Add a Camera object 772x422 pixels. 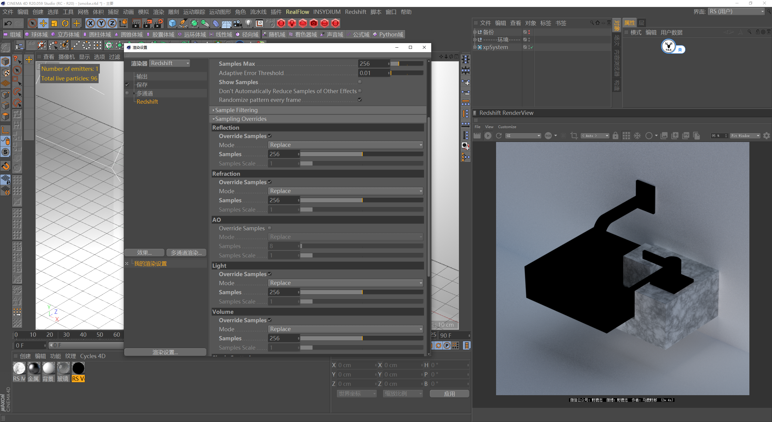click(x=237, y=23)
